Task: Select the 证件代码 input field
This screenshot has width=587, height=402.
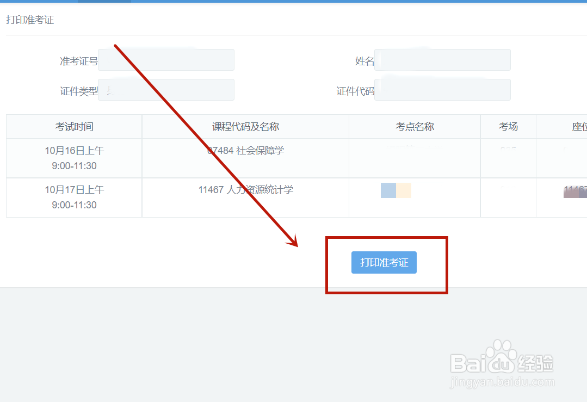Action: (x=442, y=90)
